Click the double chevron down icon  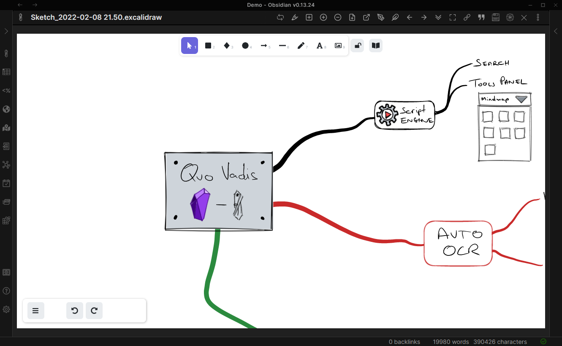tap(438, 17)
